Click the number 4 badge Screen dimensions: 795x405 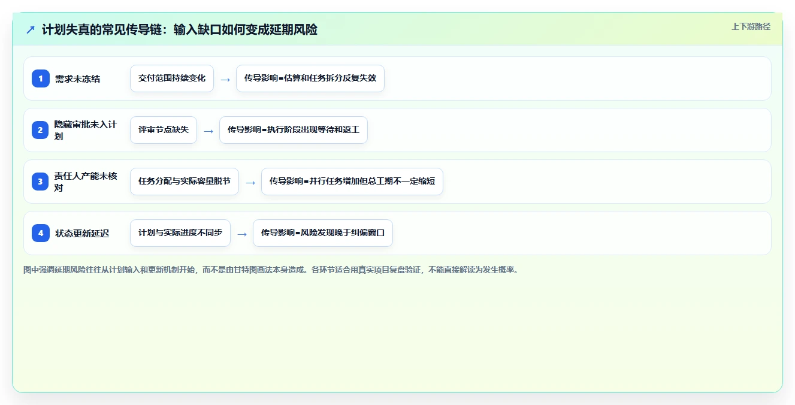41,233
